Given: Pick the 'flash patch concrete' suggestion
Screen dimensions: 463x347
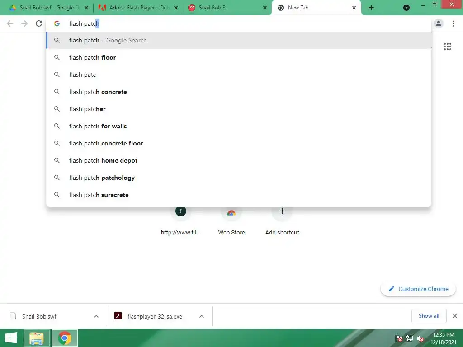Looking at the screenshot, I should 239,92.
